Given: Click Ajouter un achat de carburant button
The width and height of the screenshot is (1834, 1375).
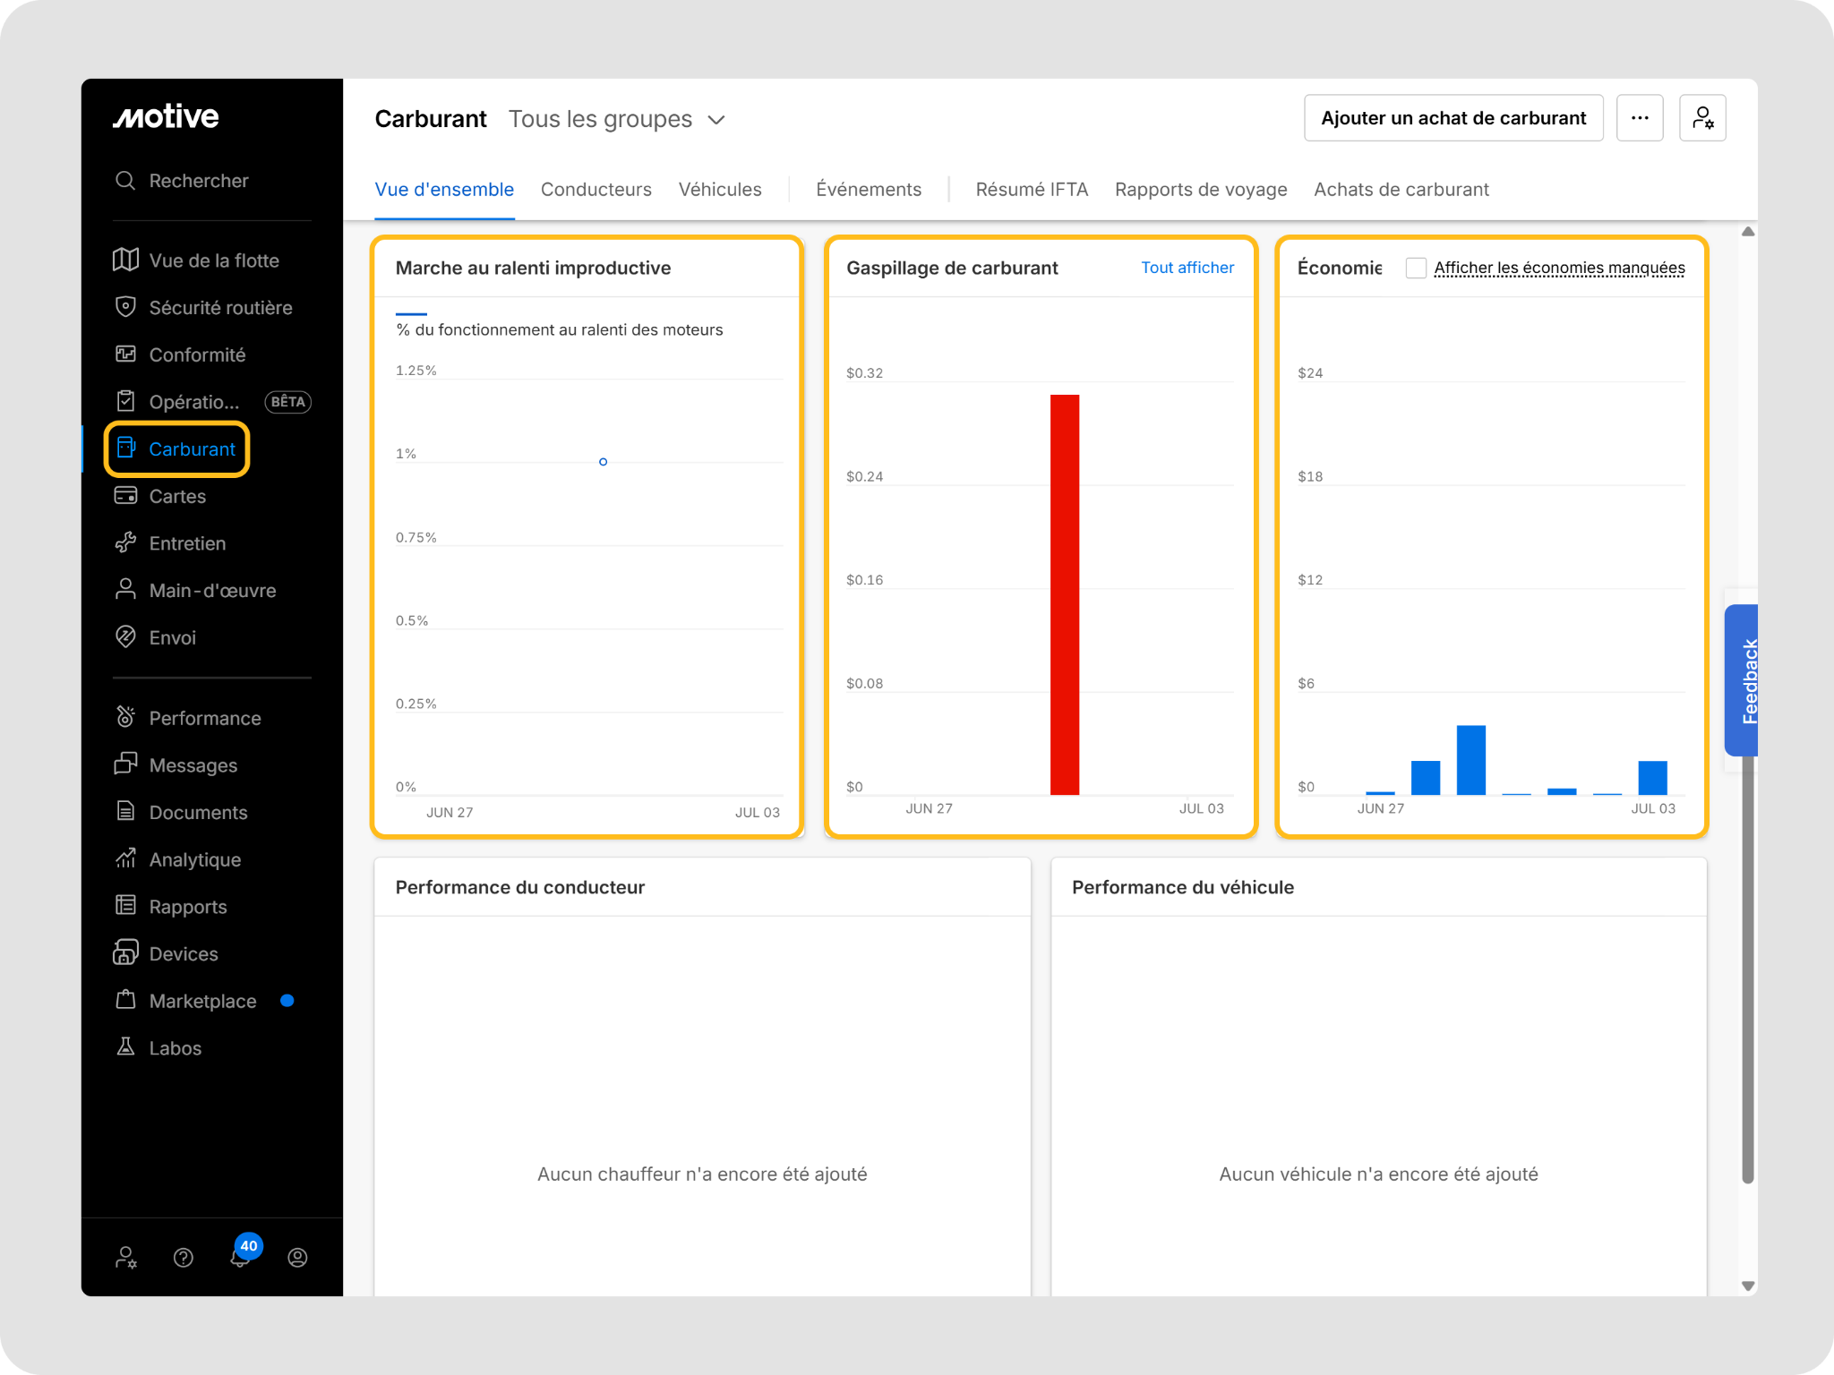Looking at the screenshot, I should pyautogui.click(x=1453, y=118).
